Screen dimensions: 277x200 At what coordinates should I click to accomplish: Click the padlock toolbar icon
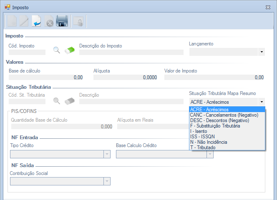[x=78, y=22]
